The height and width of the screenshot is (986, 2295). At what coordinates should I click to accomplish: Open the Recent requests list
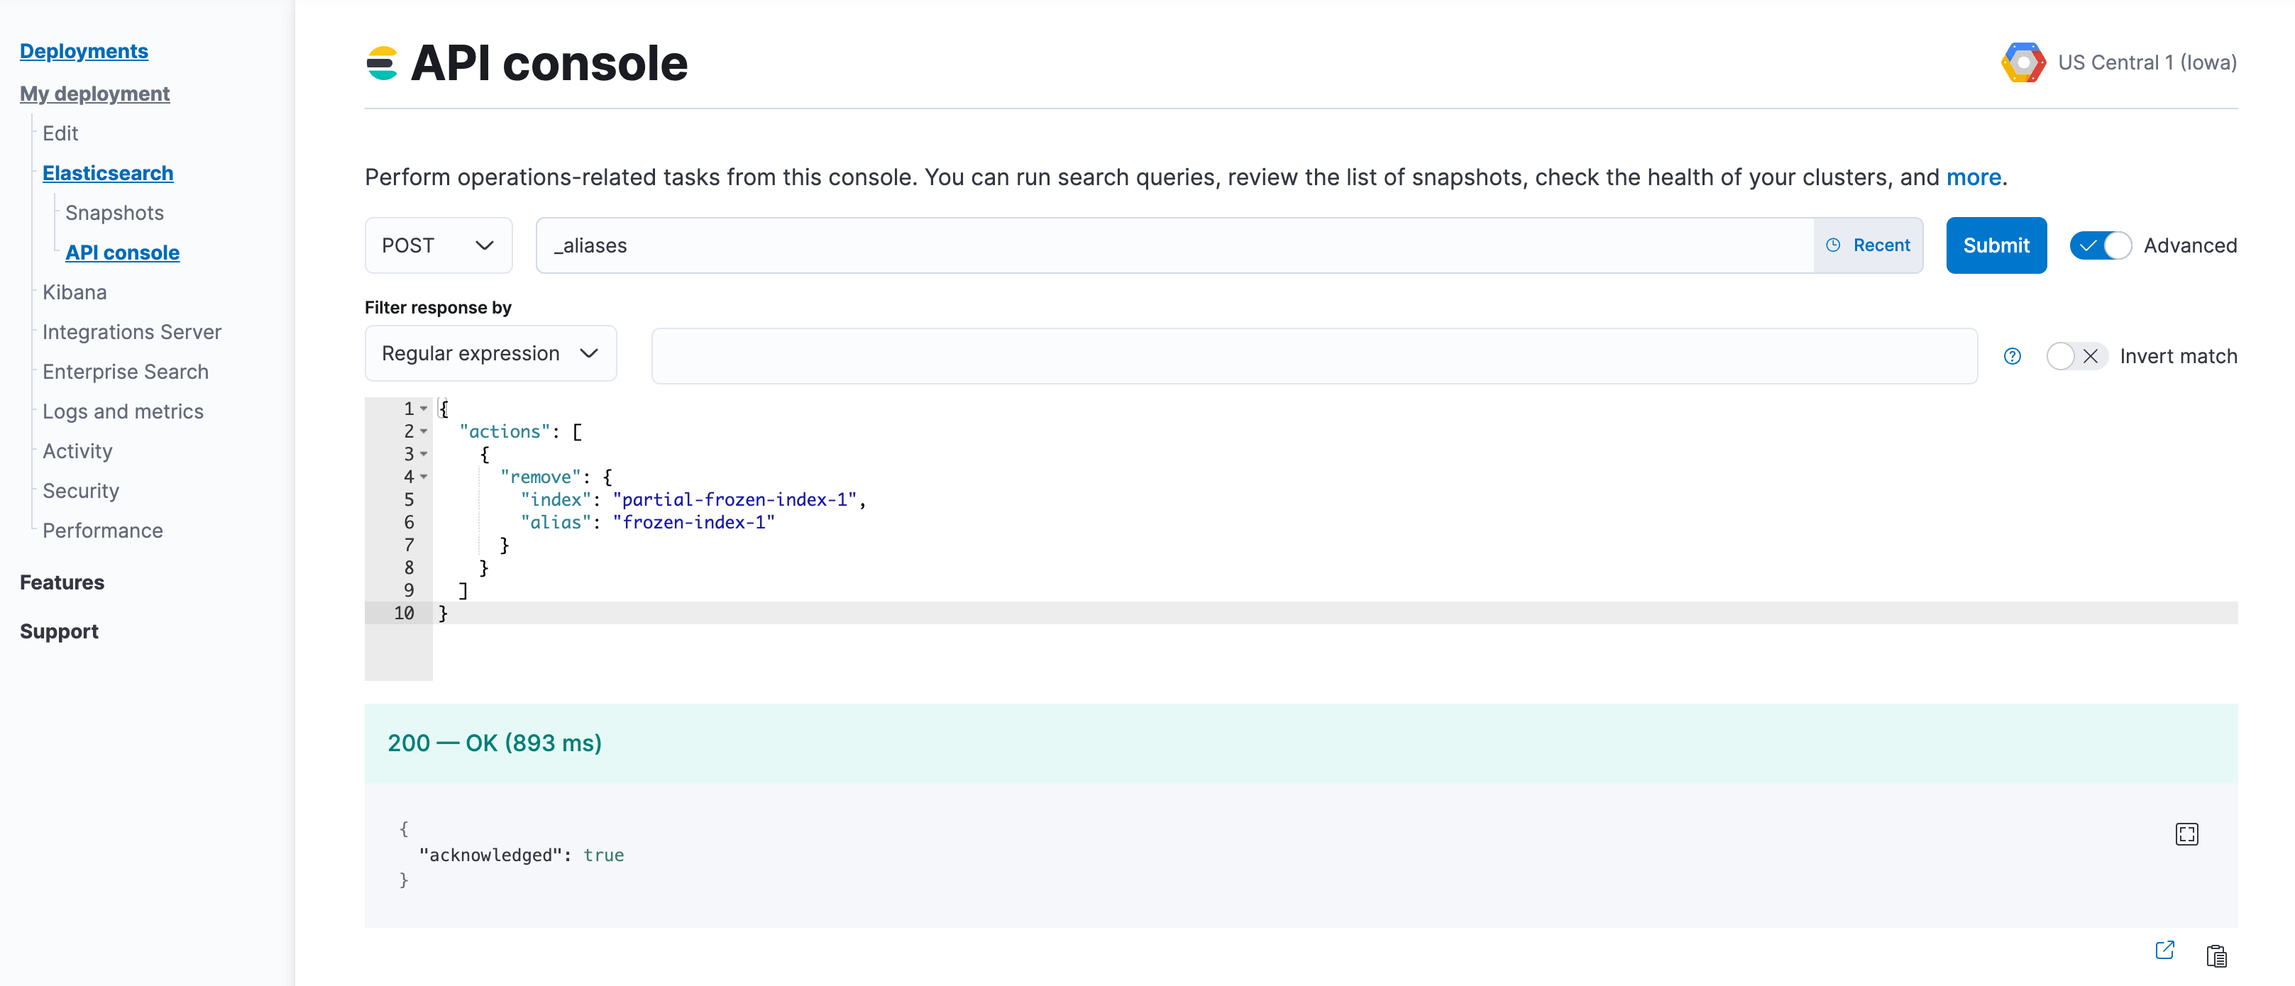point(1869,245)
